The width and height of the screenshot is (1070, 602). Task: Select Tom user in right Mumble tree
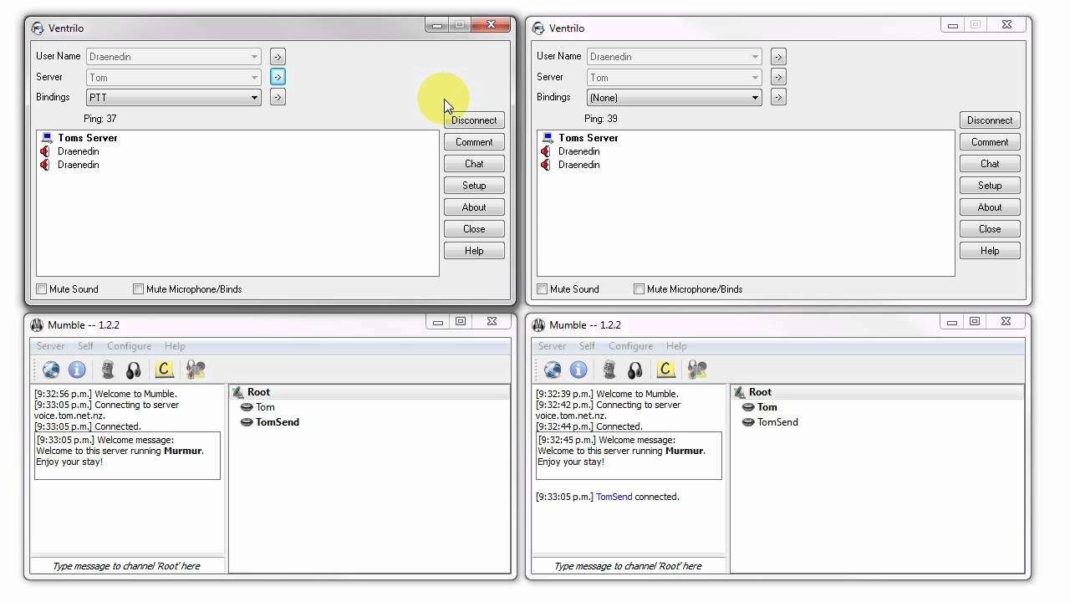click(x=767, y=407)
